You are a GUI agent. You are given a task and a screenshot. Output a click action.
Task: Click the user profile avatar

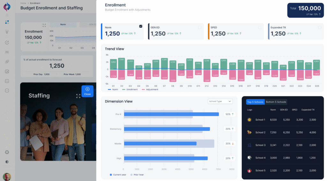point(7,176)
